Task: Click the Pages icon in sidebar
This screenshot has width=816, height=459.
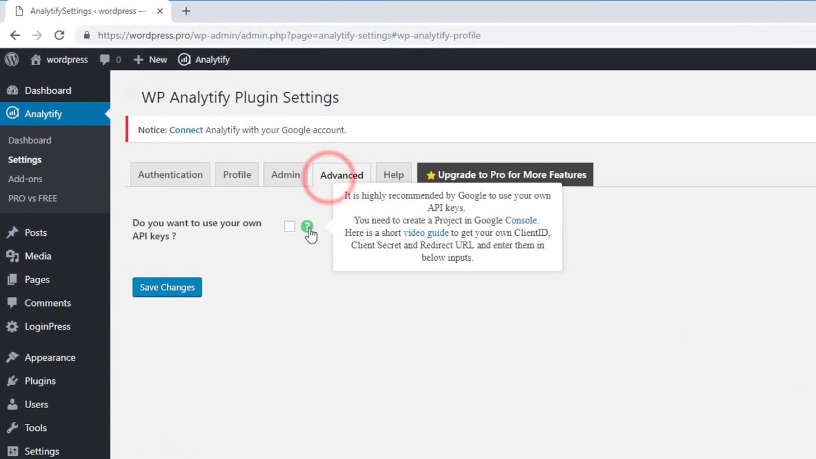Action: pyautogui.click(x=12, y=280)
